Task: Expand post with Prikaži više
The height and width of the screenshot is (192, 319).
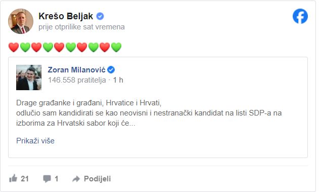Action: click(35, 141)
